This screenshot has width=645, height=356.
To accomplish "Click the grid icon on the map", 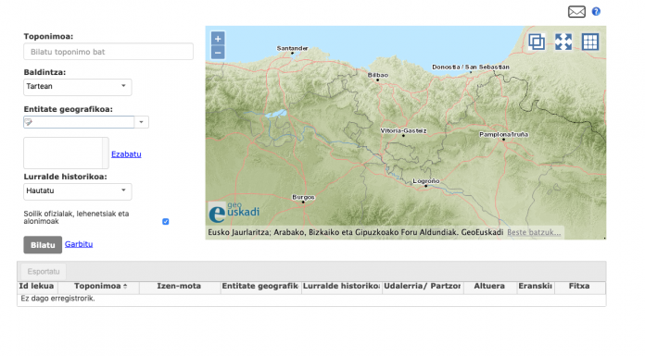I will pos(590,42).
